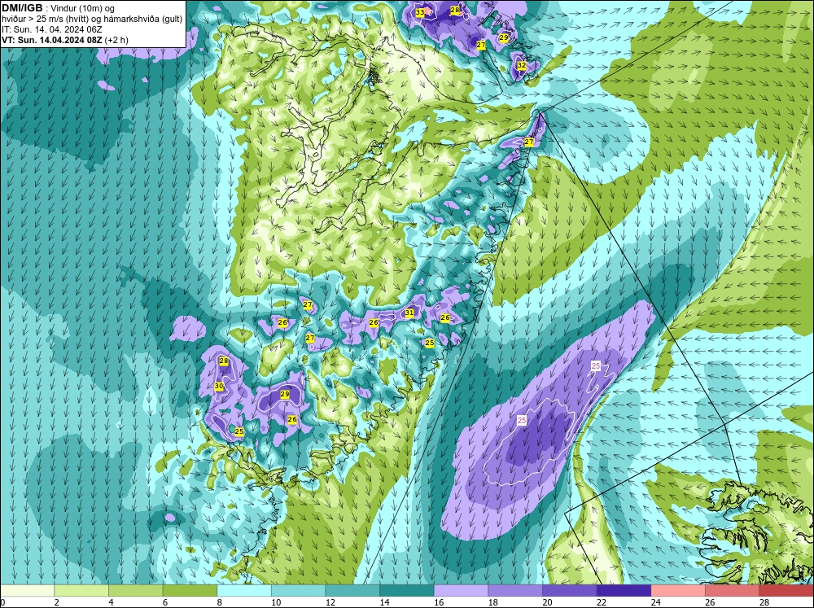
Task: Click the scale tick label 8
Action: [x=219, y=602]
